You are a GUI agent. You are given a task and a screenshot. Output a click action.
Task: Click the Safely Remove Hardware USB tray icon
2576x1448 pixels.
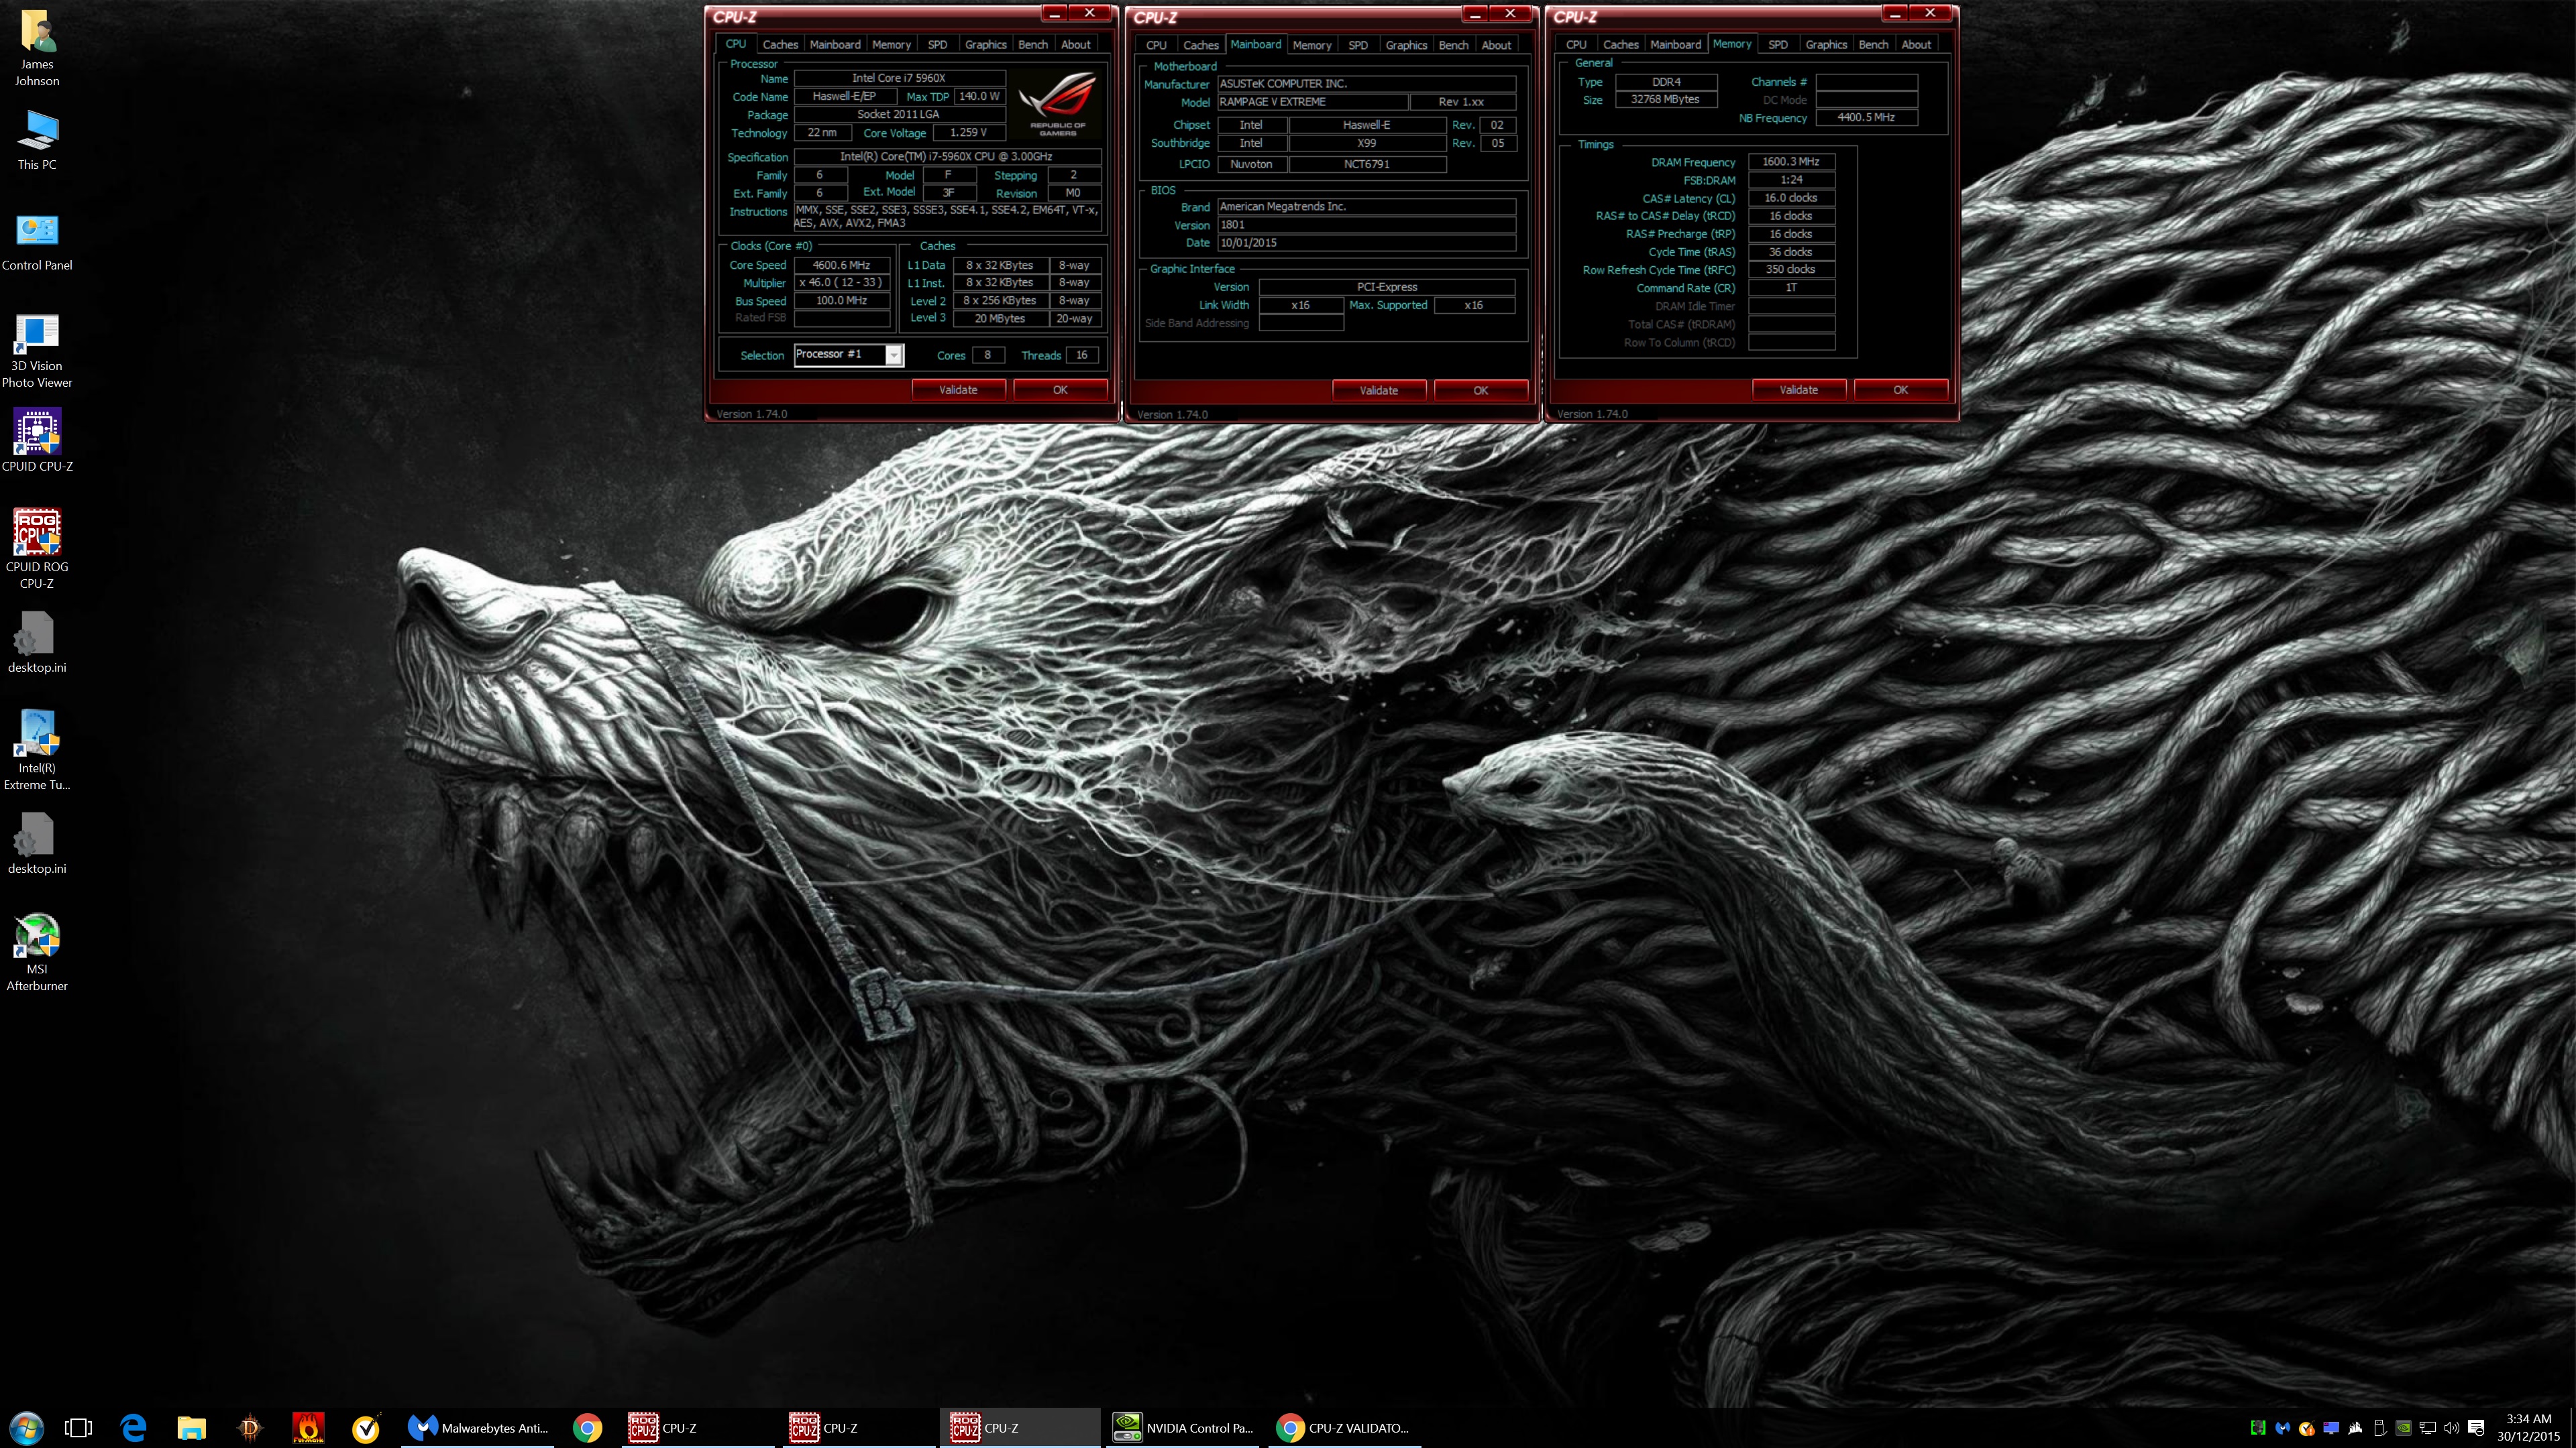pos(2379,1428)
